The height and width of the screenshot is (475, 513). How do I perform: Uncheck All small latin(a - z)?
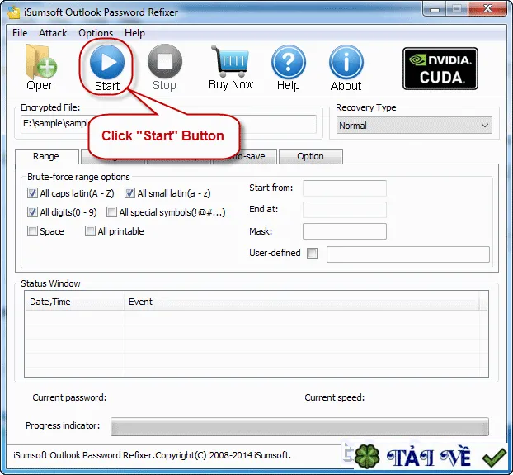(129, 193)
